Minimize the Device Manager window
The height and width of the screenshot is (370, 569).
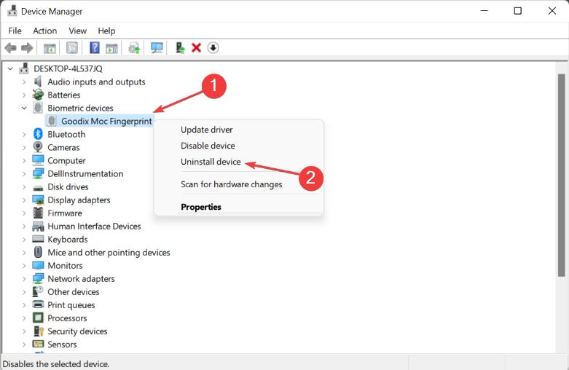(484, 11)
